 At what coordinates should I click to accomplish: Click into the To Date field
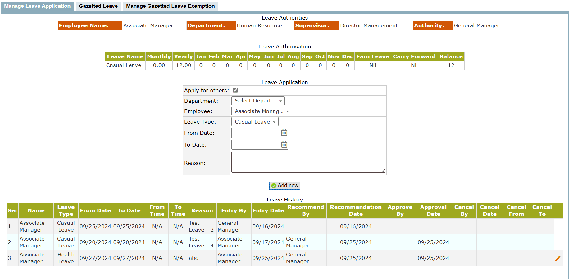coord(256,145)
